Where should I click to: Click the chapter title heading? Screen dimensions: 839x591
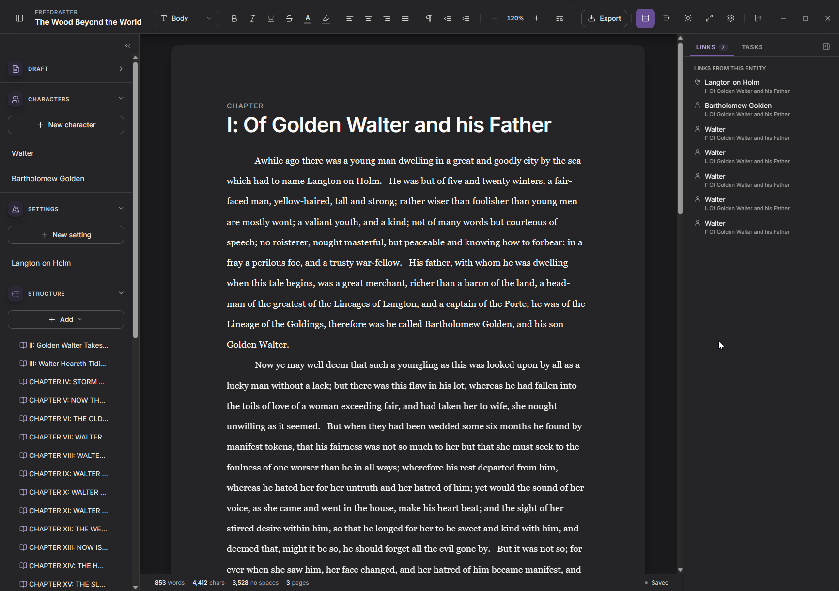389,125
